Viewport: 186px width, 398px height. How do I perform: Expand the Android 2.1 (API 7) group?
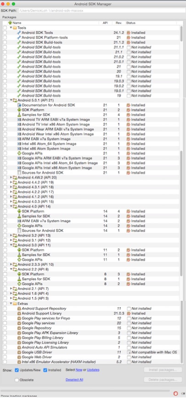pos(11,289)
